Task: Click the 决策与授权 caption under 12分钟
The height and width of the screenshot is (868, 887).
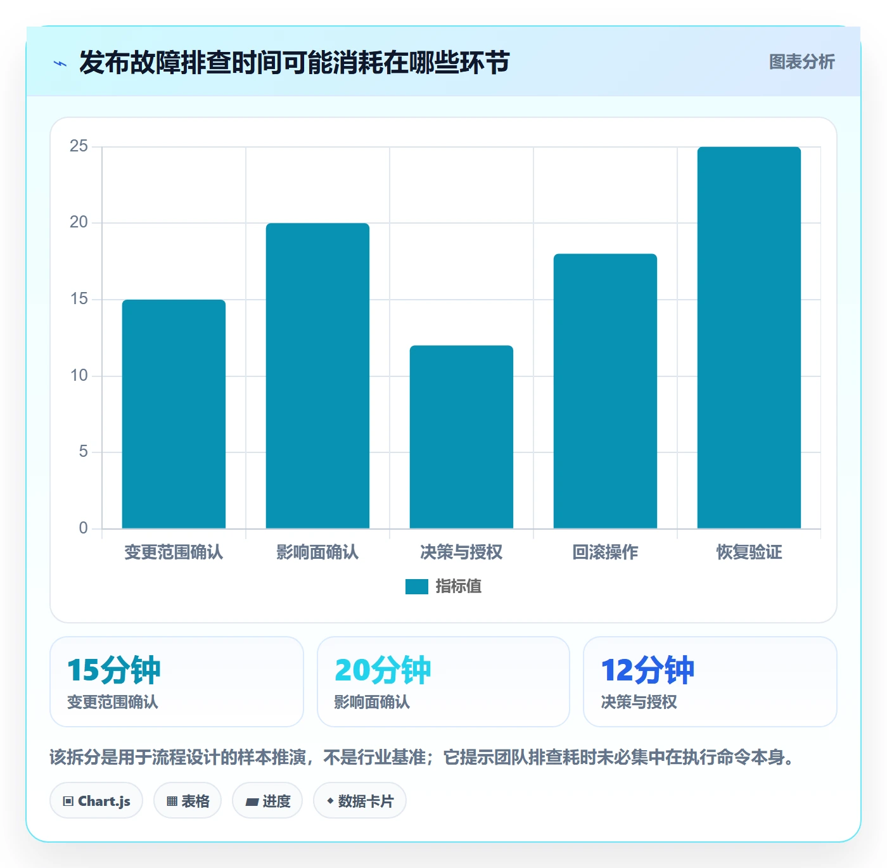Action: (639, 702)
